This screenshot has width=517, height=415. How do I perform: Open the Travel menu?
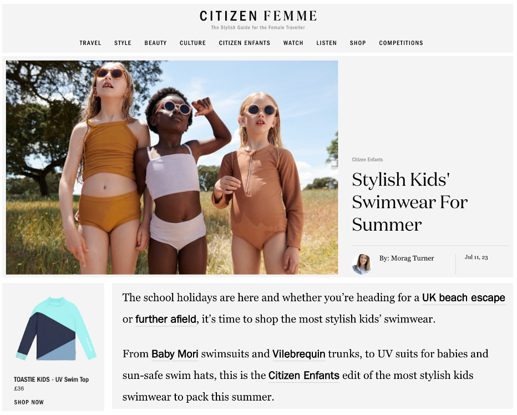click(90, 43)
